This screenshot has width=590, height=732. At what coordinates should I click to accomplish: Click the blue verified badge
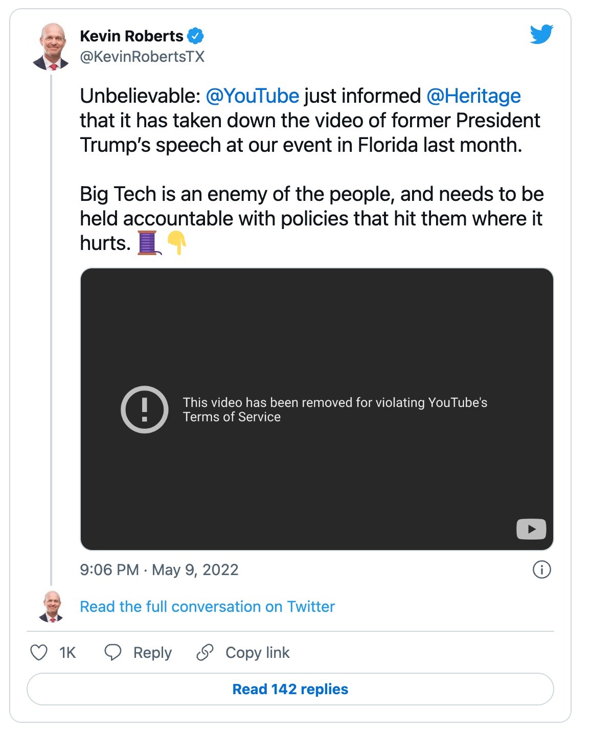pos(195,36)
